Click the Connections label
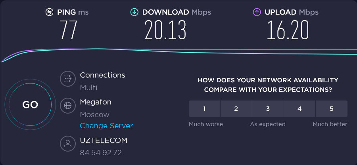357x165 pixels. point(102,75)
